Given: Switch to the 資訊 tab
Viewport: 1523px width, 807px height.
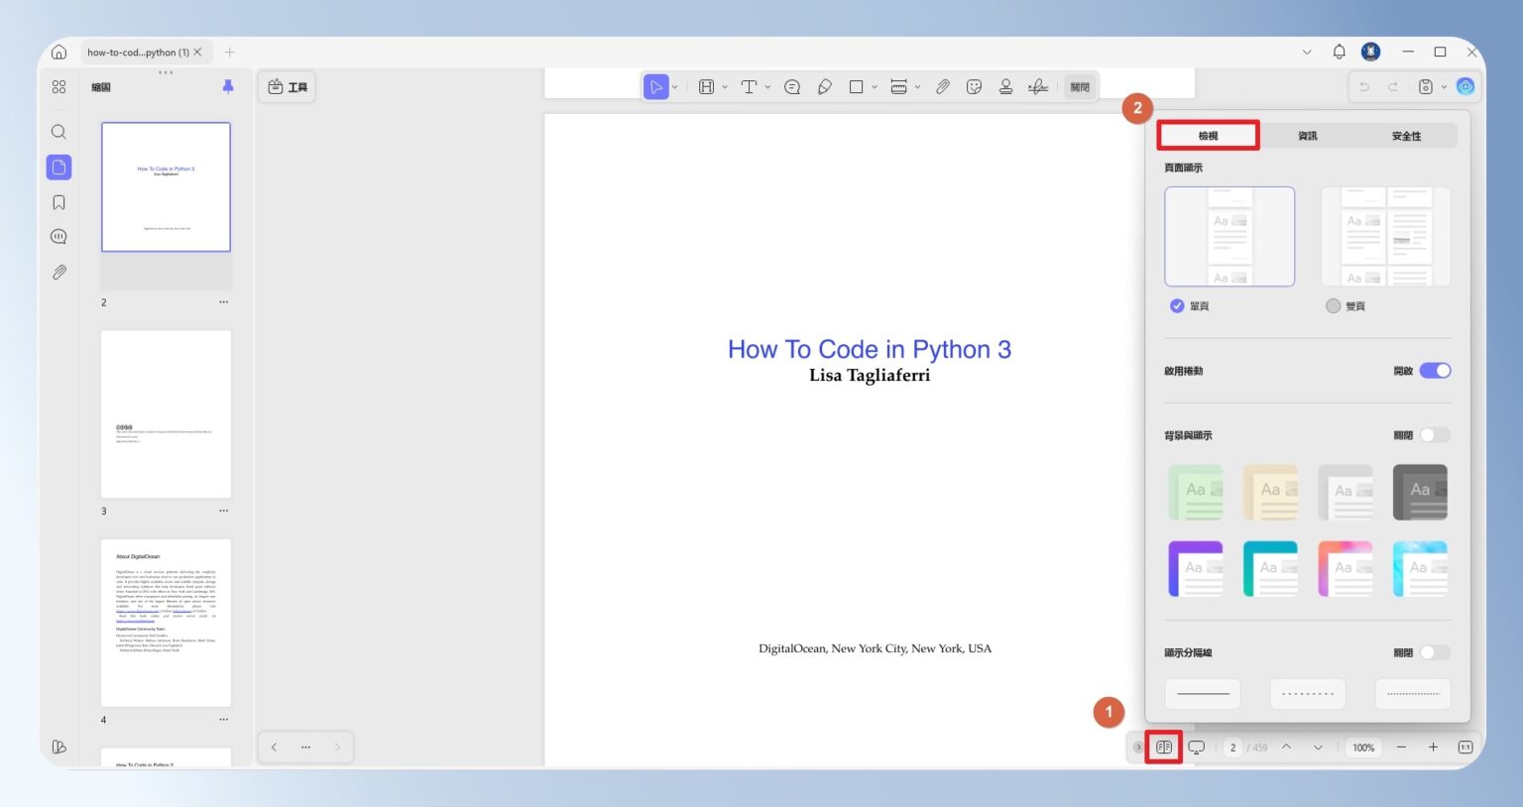Looking at the screenshot, I should [x=1308, y=136].
